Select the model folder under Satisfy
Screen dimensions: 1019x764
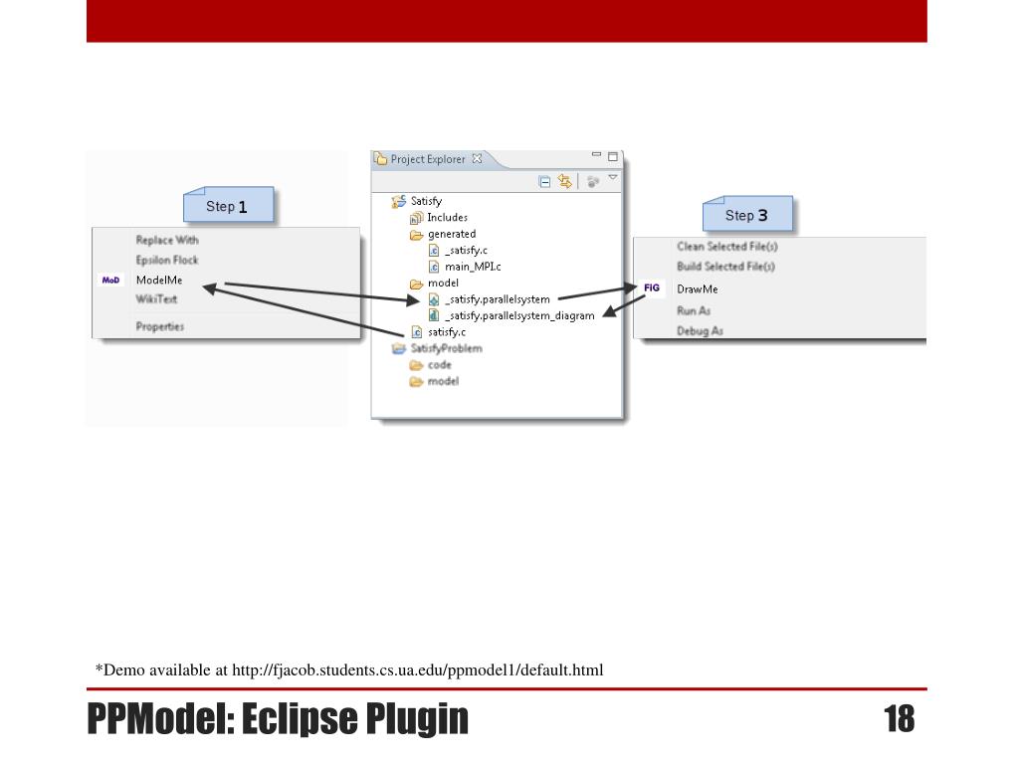tap(443, 283)
